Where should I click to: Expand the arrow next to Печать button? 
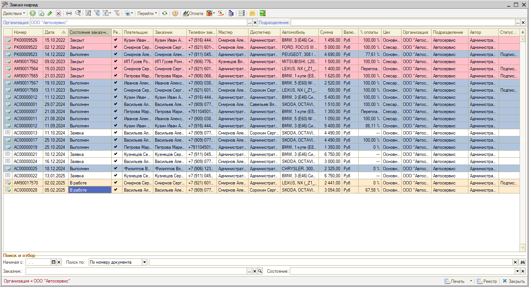click(x=471, y=281)
